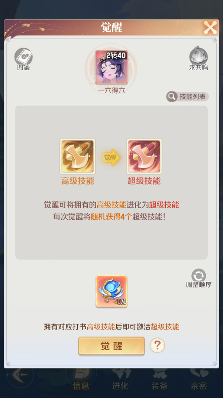Tap the blue orb awakening material
The width and height of the screenshot is (223, 398).
(x=111, y=291)
